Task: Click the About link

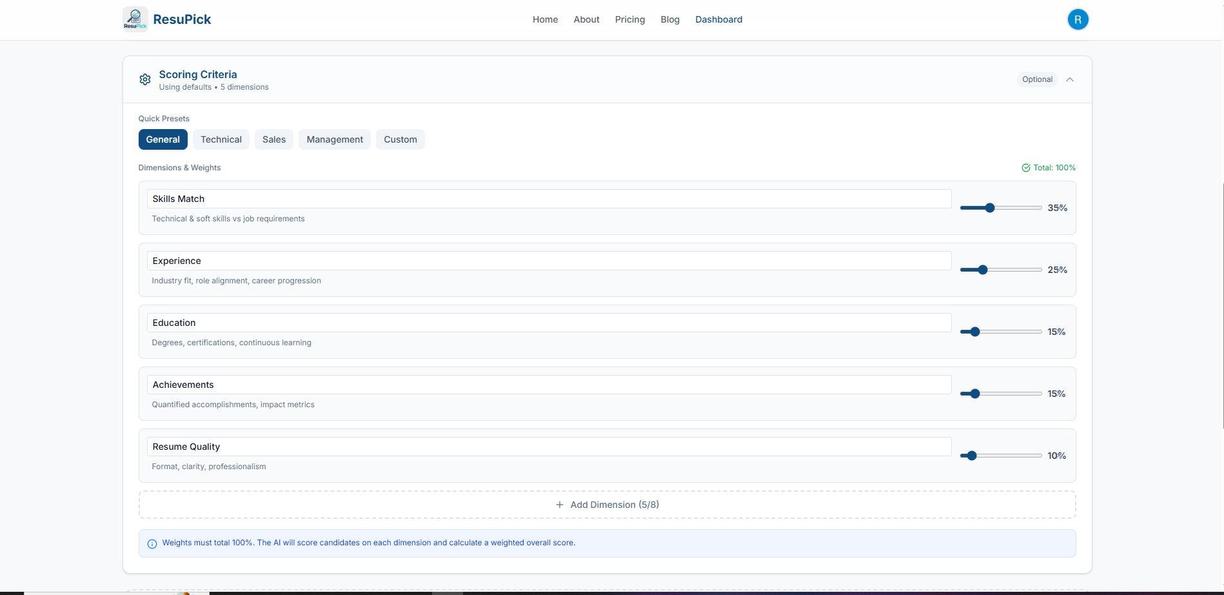Action: (x=586, y=19)
